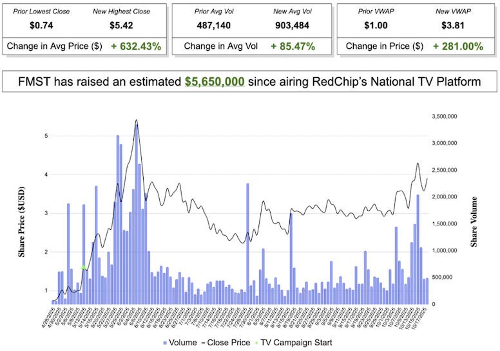500x351 pixels.
Task: Click the New Avg Vol heading
Action: 293,12
